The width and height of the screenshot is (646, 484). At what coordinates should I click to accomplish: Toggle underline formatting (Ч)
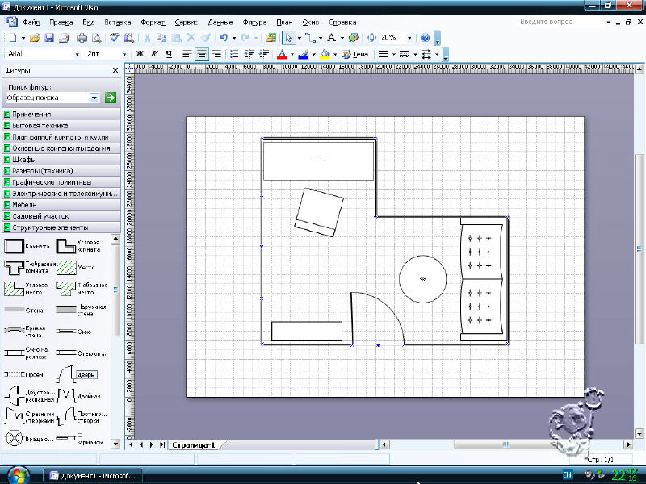pos(168,54)
